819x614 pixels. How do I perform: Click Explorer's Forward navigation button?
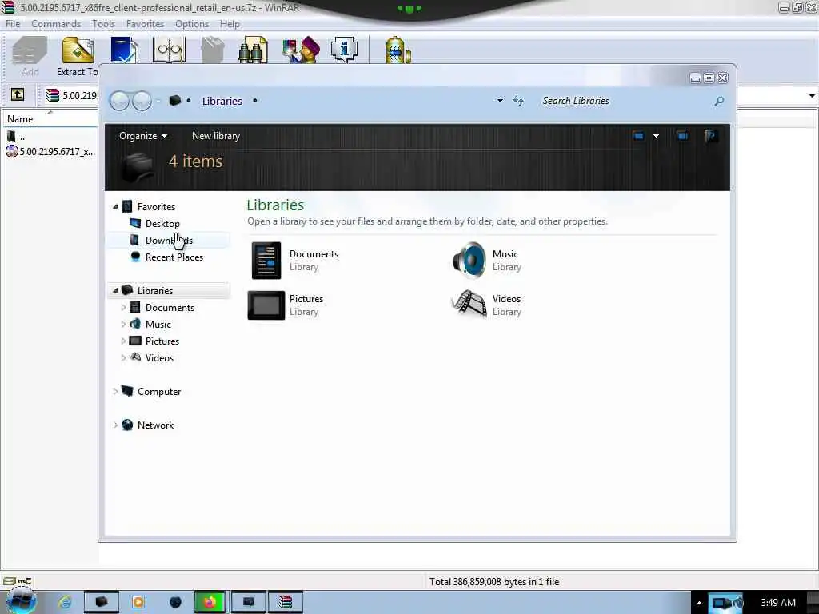(x=142, y=101)
